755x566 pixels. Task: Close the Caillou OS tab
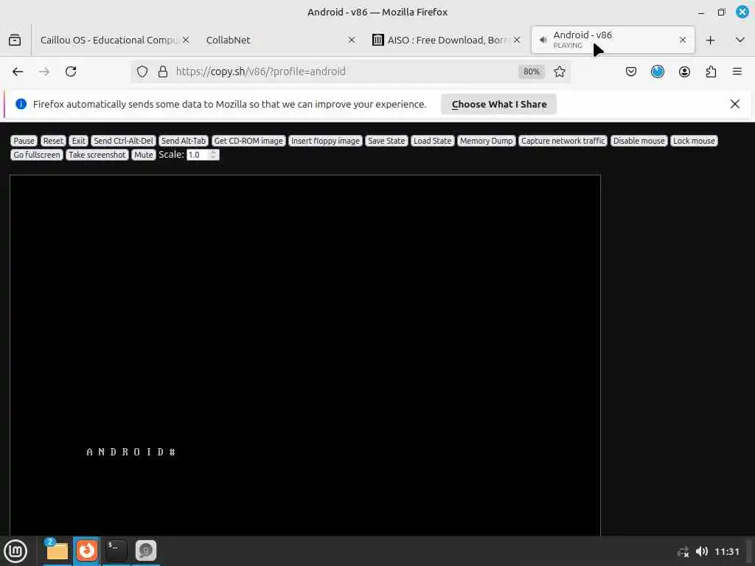pos(186,40)
